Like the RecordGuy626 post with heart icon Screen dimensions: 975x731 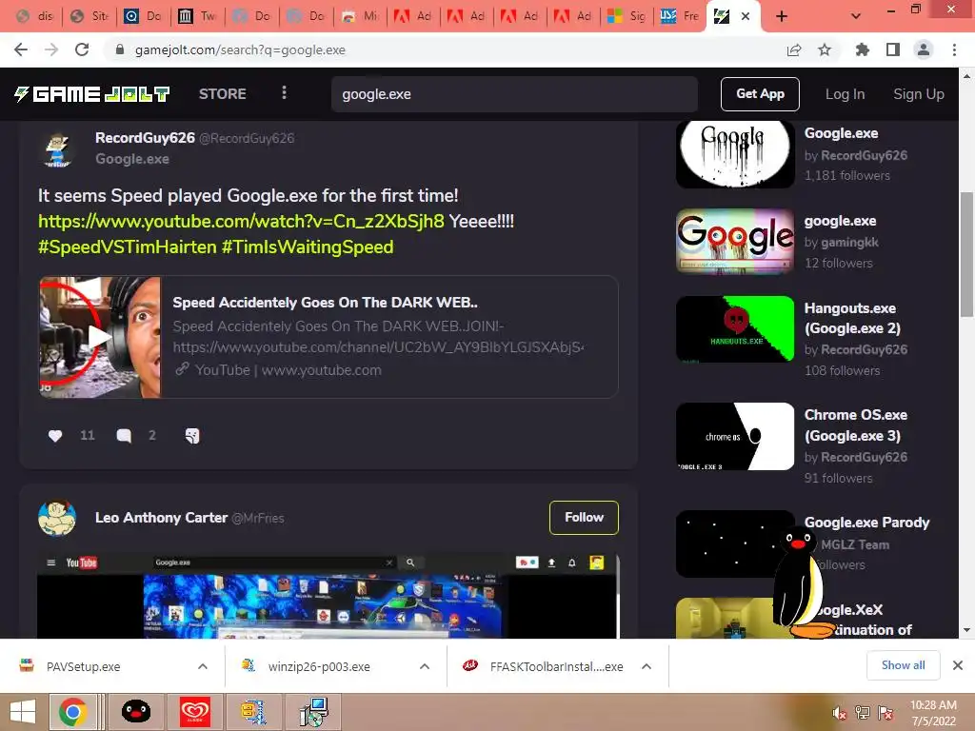[55, 436]
